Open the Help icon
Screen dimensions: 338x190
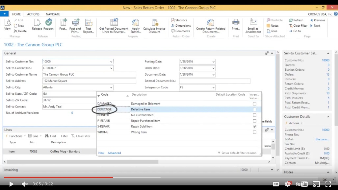point(336,14)
